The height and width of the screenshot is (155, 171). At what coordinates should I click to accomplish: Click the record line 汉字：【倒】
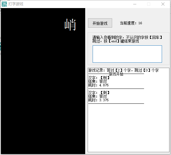coord(99,93)
